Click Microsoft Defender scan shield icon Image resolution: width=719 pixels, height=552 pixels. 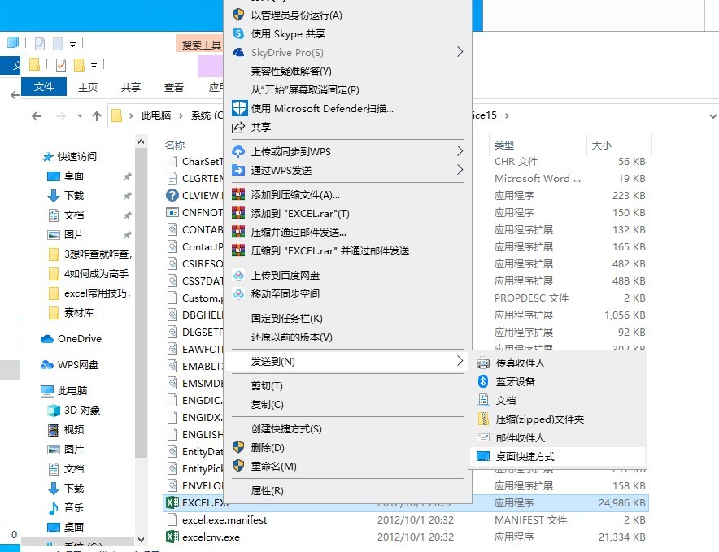(239, 108)
